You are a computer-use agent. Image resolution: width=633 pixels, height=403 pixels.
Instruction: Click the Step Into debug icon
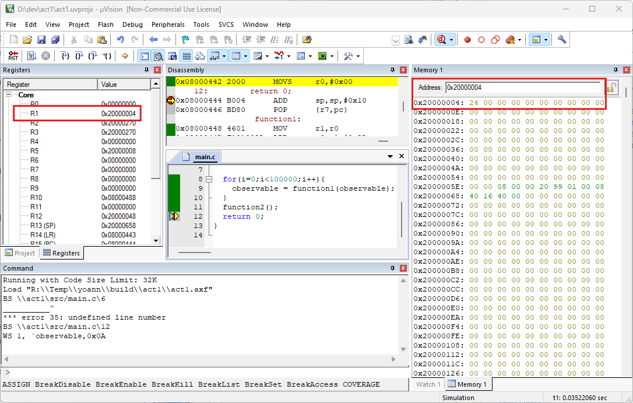(65, 56)
